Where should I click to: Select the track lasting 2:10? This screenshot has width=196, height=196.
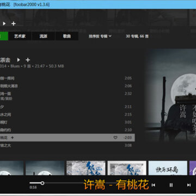68,130
